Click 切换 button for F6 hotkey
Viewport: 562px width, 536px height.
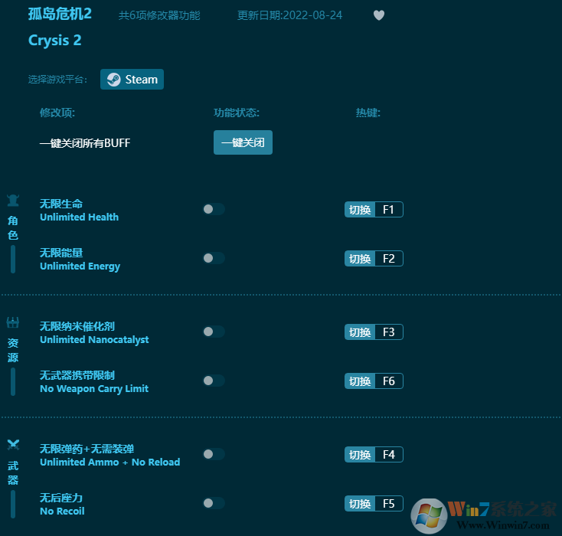coord(360,381)
